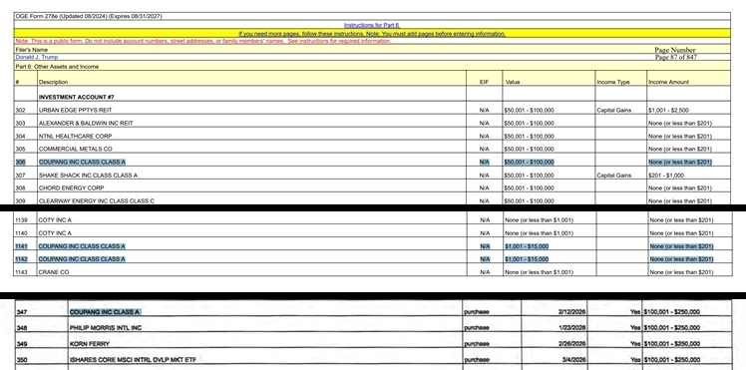
Task: Click the EIF column header
Action: (x=484, y=82)
